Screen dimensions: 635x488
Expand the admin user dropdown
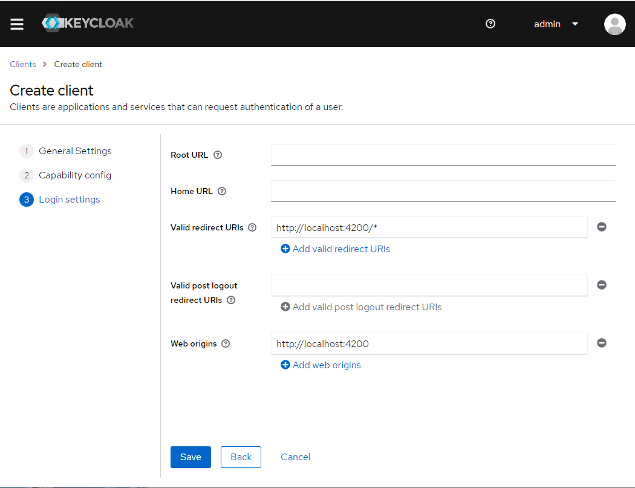click(556, 24)
